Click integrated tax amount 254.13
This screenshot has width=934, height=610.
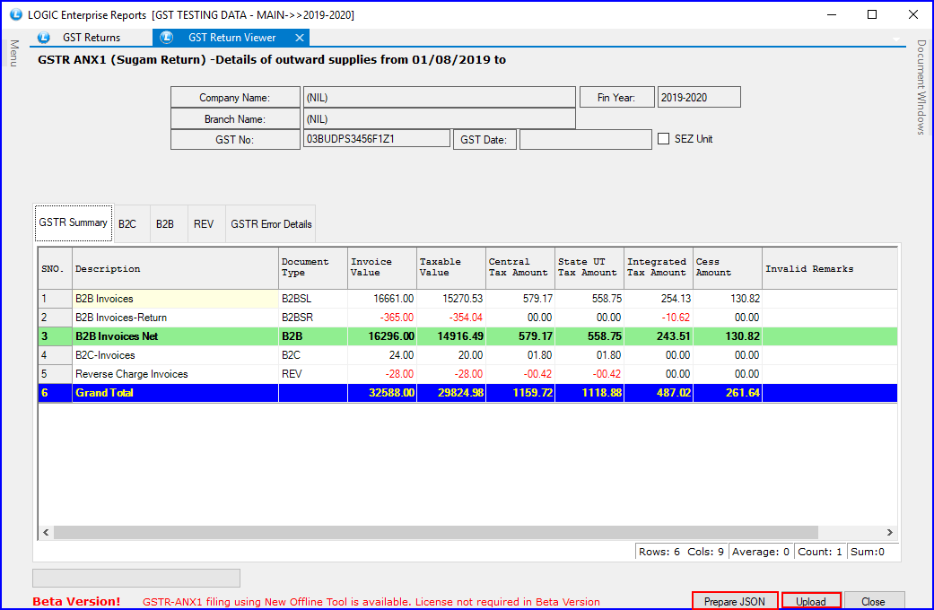pyautogui.click(x=659, y=299)
